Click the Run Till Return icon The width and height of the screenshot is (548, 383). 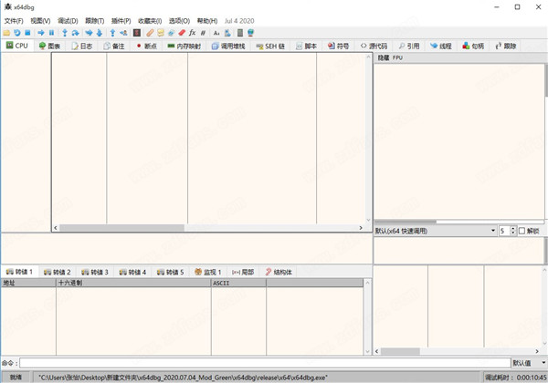pyautogui.click(x=112, y=33)
